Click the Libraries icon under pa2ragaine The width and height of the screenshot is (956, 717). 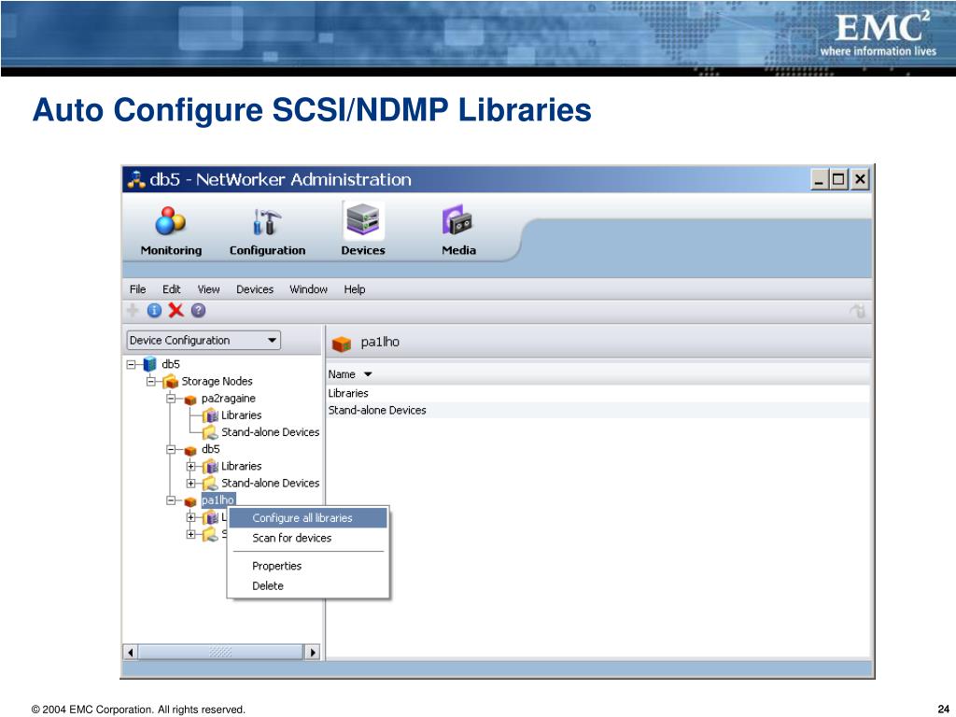pos(210,415)
